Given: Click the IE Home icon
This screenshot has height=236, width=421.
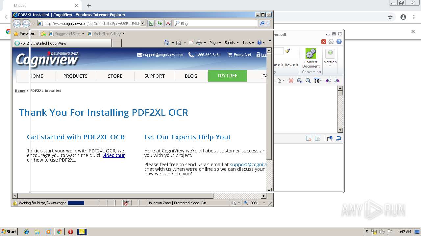Looking at the screenshot, I should pos(166,43).
